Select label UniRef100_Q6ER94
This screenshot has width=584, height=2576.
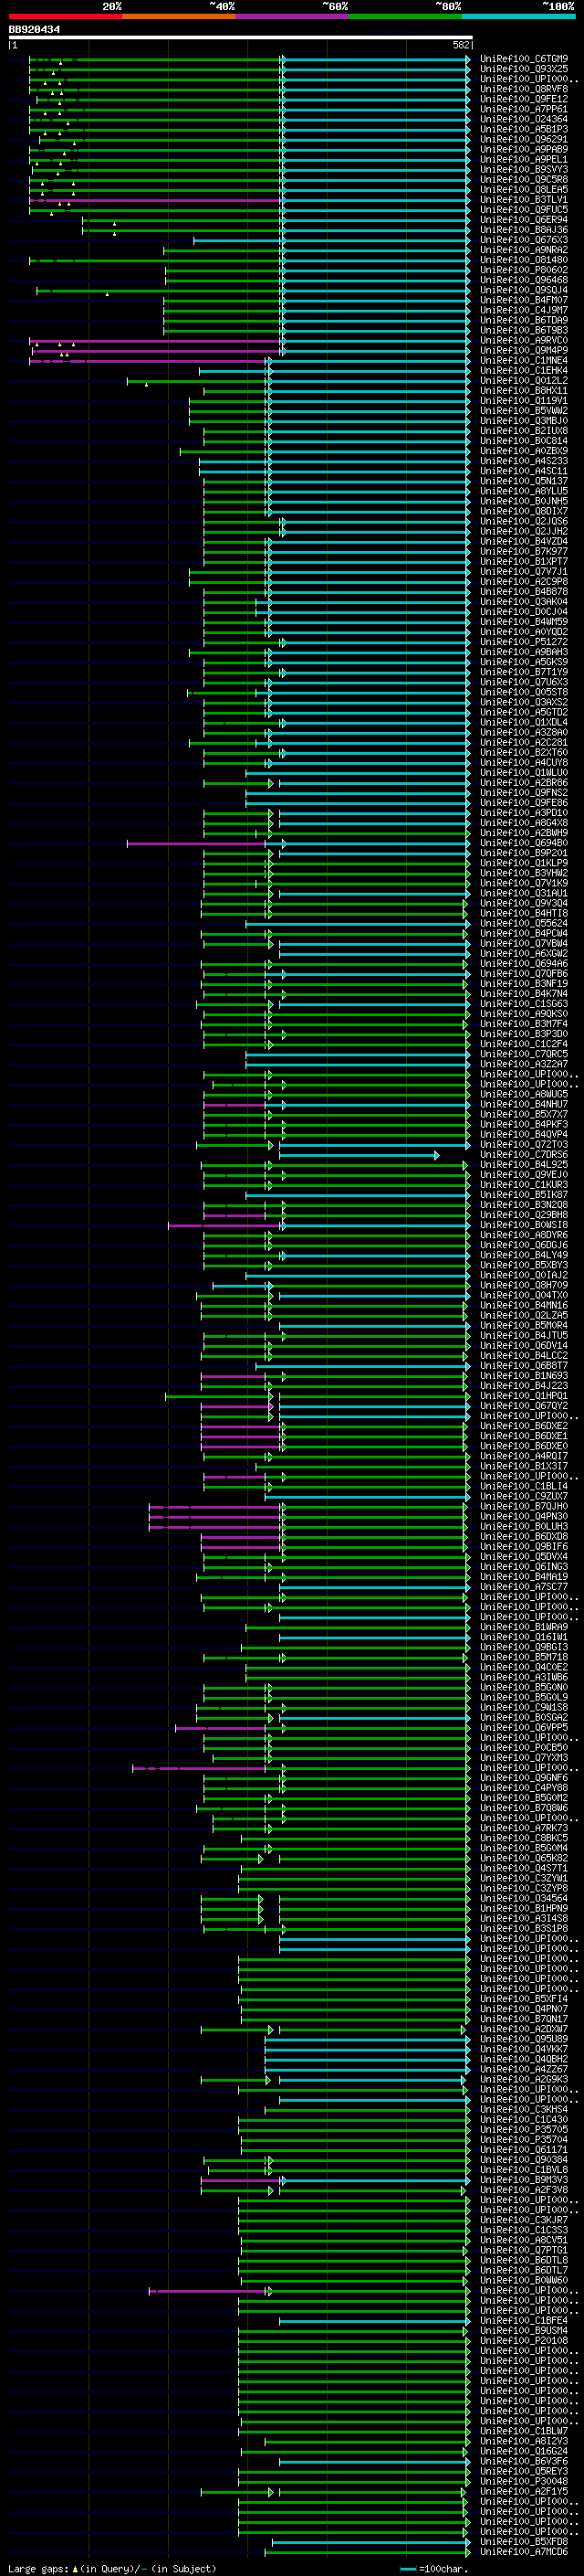[x=524, y=219]
